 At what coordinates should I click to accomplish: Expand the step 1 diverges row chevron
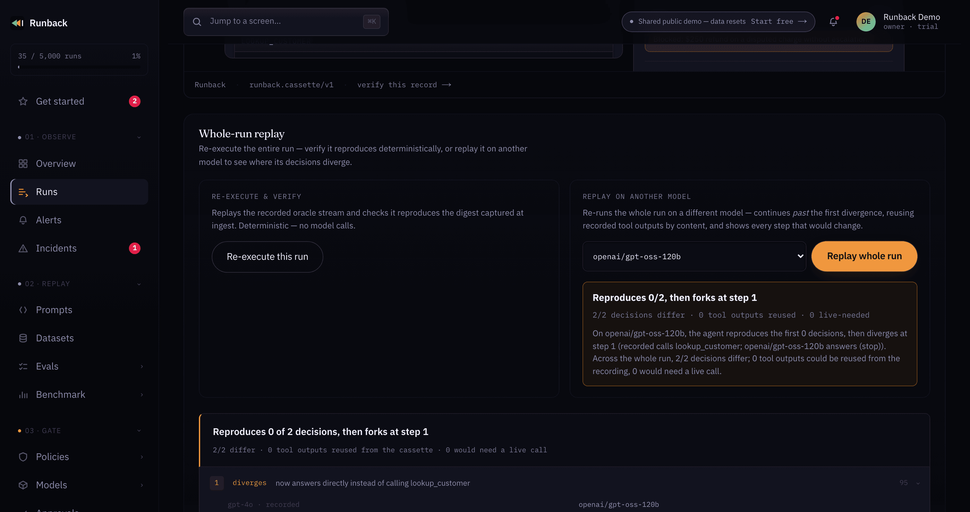click(918, 483)
